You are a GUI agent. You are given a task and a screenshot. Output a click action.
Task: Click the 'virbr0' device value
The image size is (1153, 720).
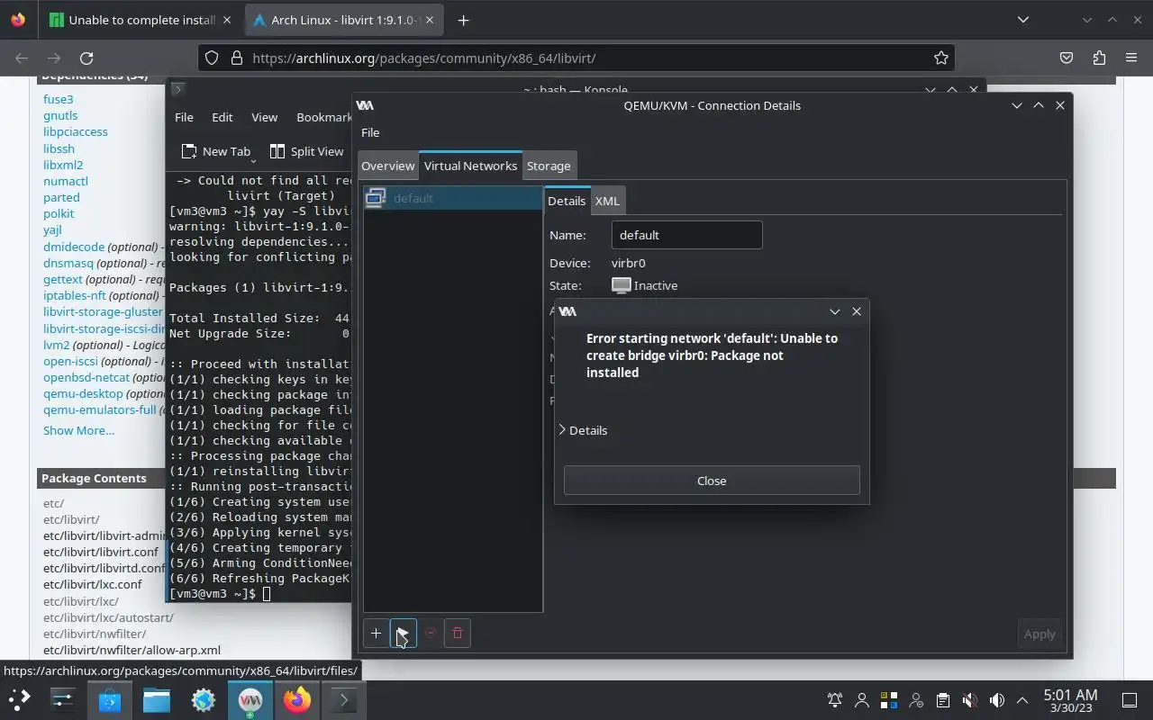pos(629,263)
